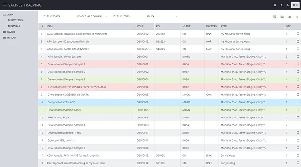Screen dimensions: 301x167
Task: Tick the checkbox for row 2 AFM Sample YD Layout
Action: click(x=298, y=41)
